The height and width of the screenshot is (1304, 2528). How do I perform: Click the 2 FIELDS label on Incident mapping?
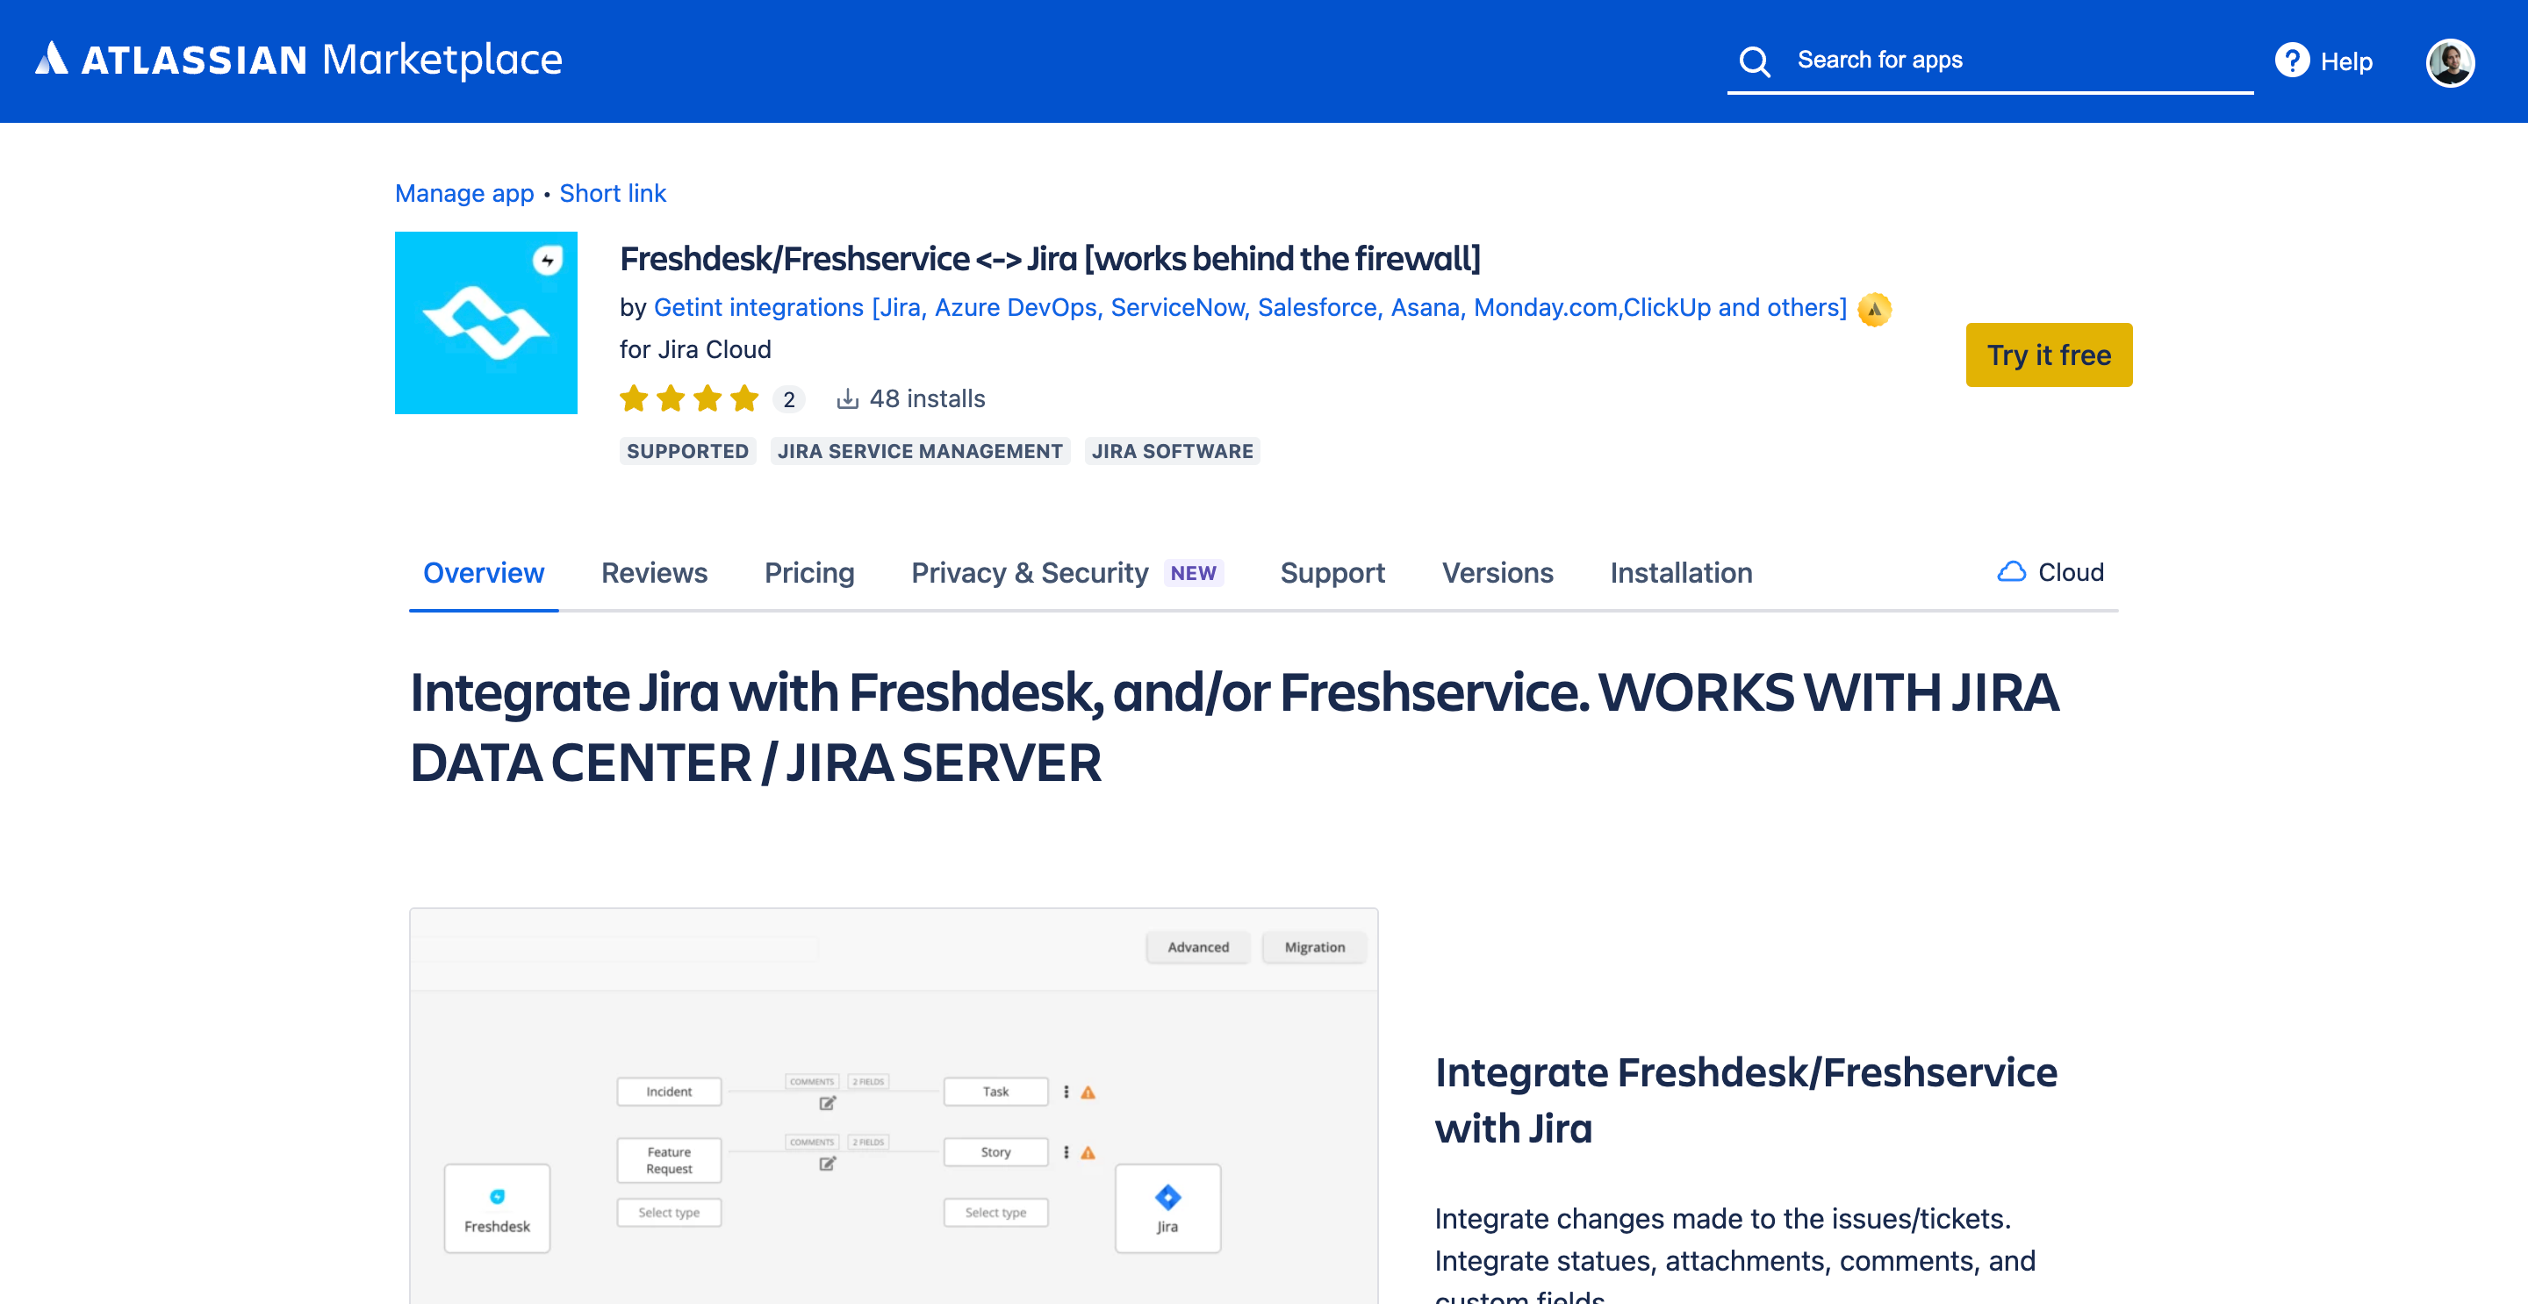tap(868, 1081)
